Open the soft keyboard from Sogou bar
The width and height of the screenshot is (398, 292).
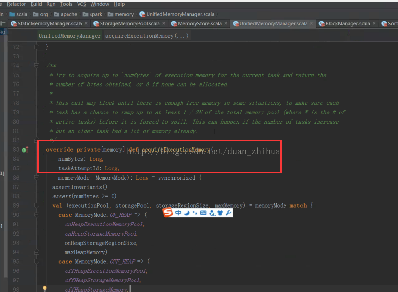(x=204, y=213)
